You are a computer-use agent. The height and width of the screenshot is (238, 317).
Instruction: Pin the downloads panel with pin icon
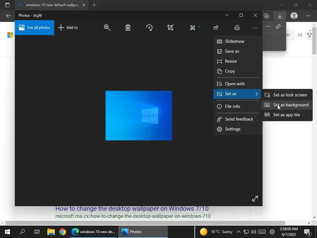278,26
